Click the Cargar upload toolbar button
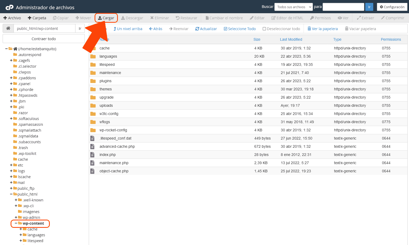The image size is (409, 245). (x=106, y=18)
